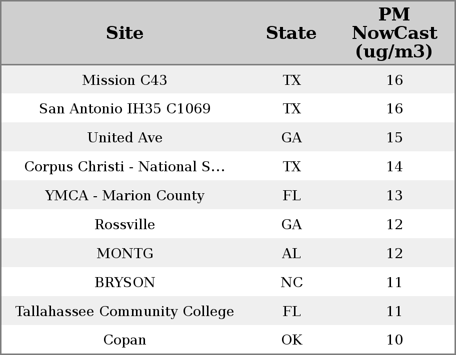Select the PM value 13 cell

click(x=394, y=196)
